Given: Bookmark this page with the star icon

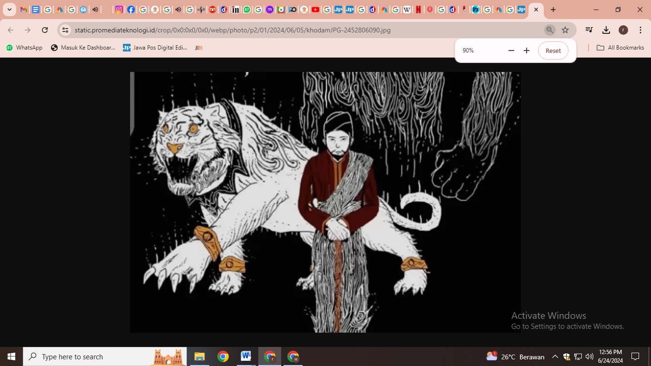Looking at the screenshot, I should [x=565, y=30].
